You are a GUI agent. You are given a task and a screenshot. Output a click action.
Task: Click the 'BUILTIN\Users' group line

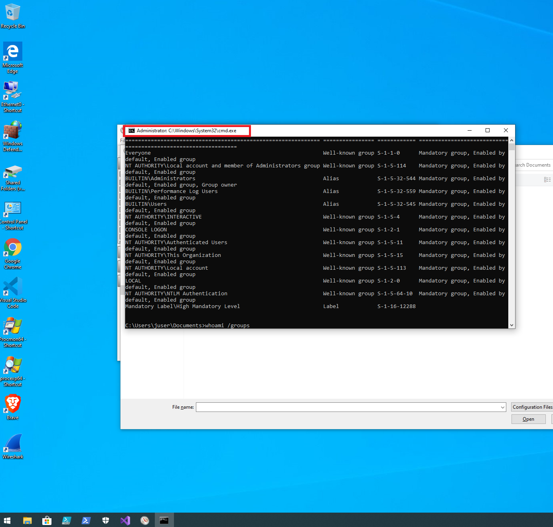146,204
